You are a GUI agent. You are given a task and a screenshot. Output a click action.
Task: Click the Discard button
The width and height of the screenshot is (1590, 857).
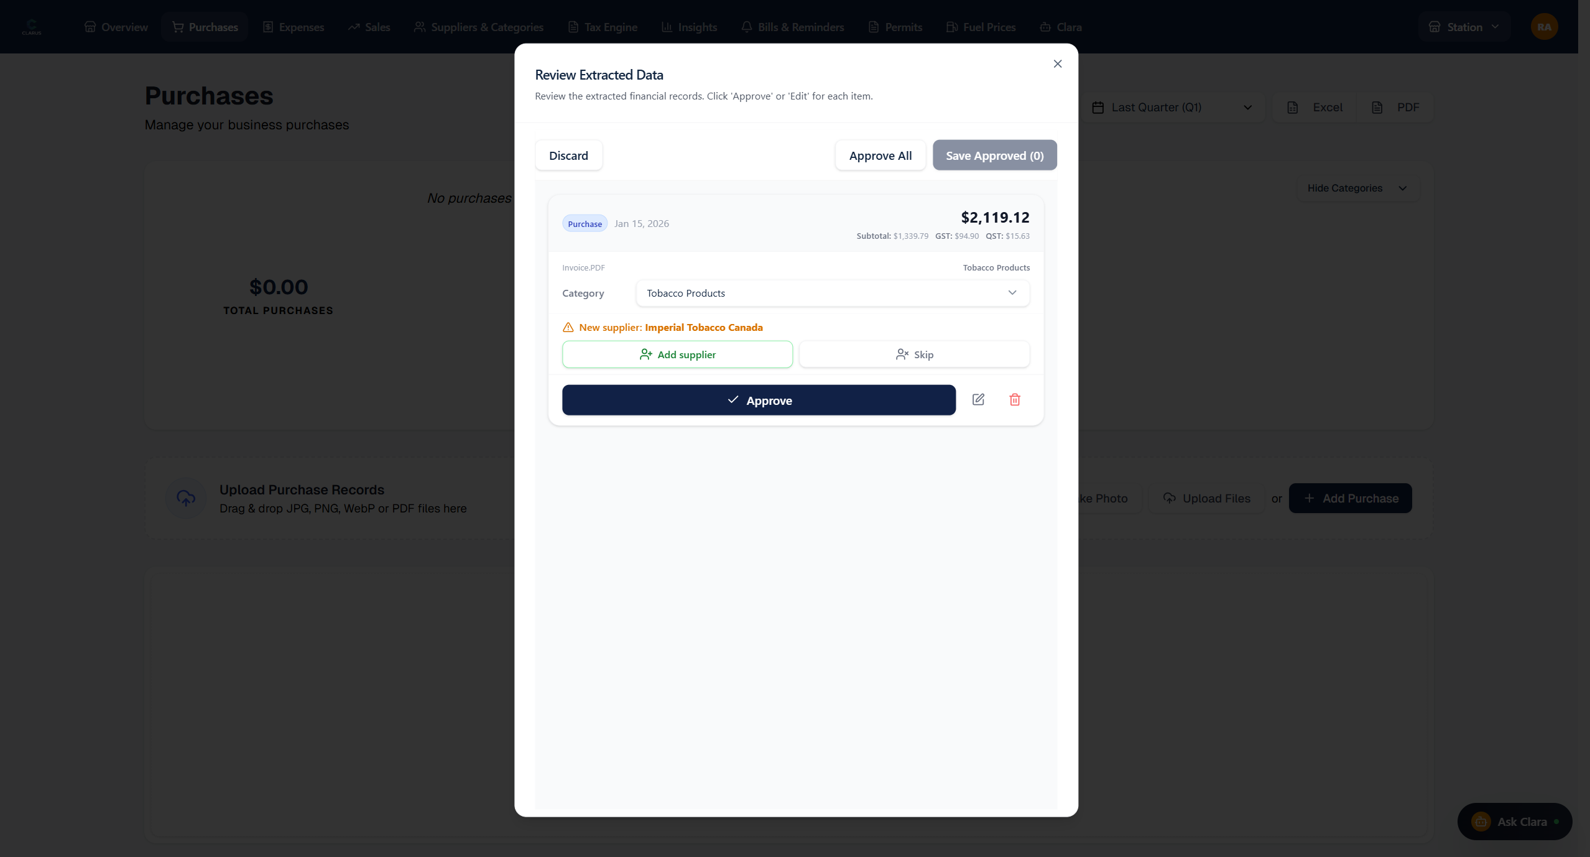pos(568,155)
